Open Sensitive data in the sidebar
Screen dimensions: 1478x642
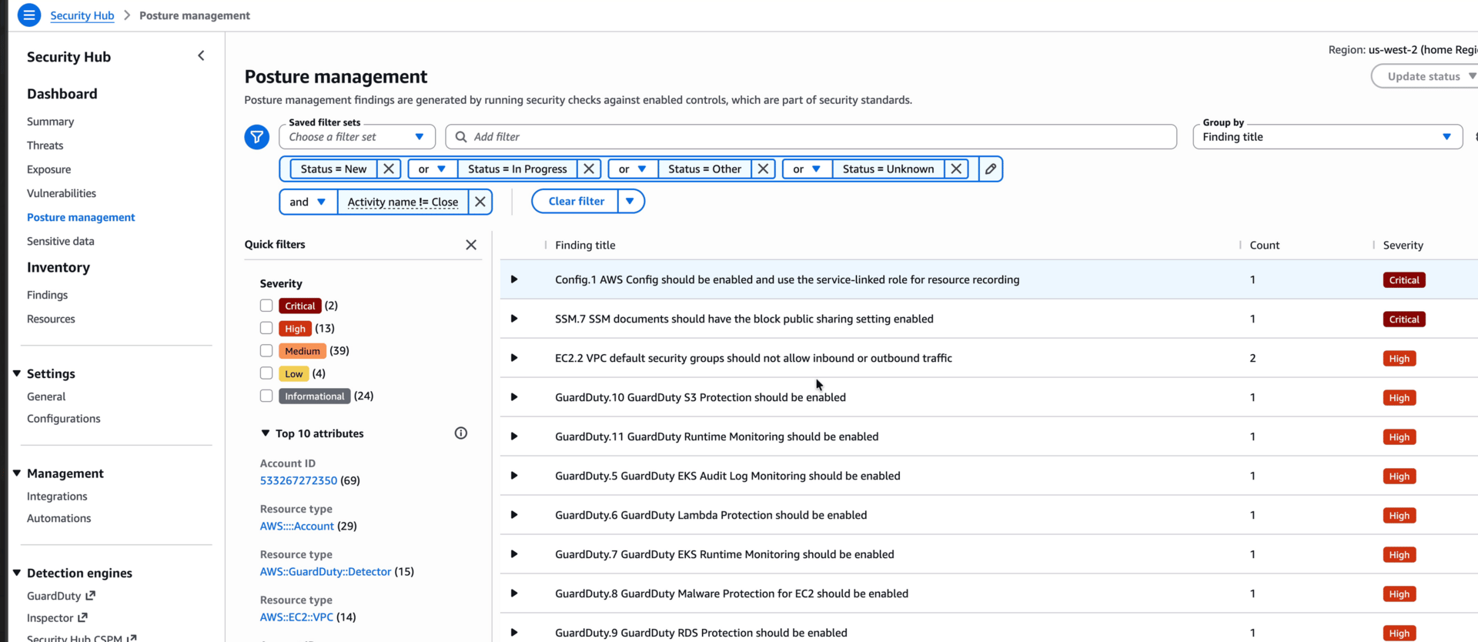pyautogui.click(x=61, y=241)
